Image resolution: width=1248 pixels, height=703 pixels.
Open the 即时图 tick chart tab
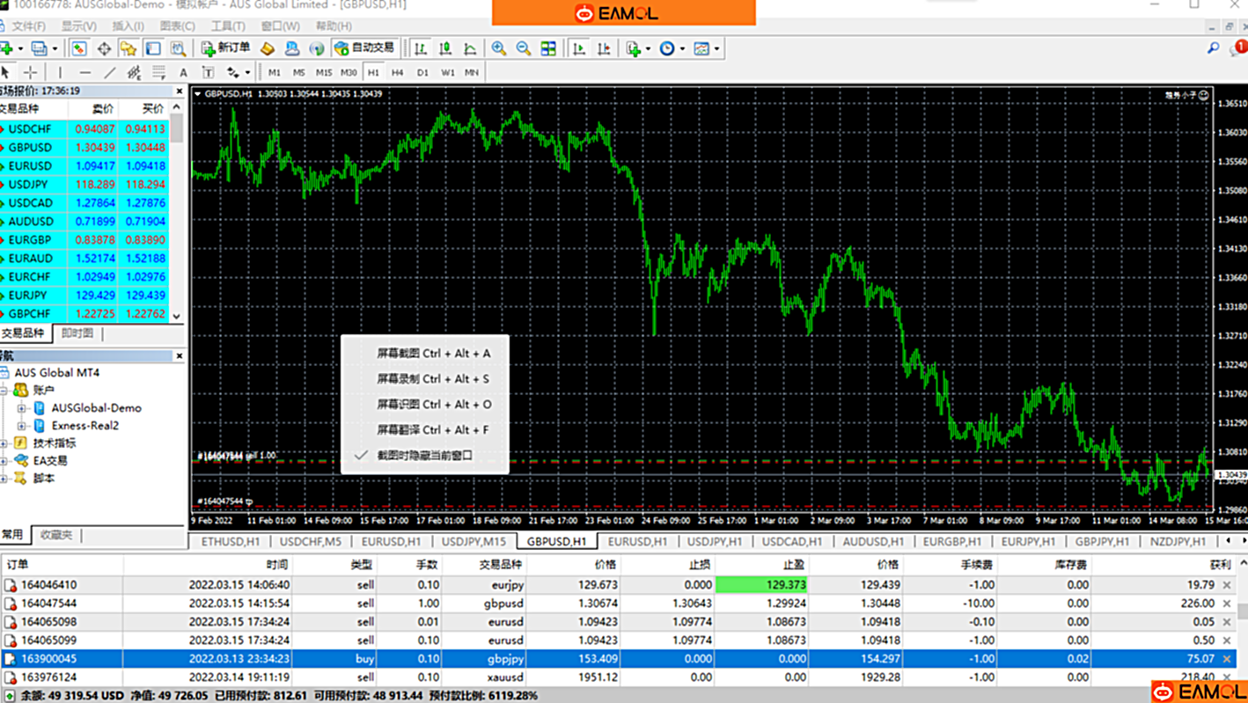77,333
